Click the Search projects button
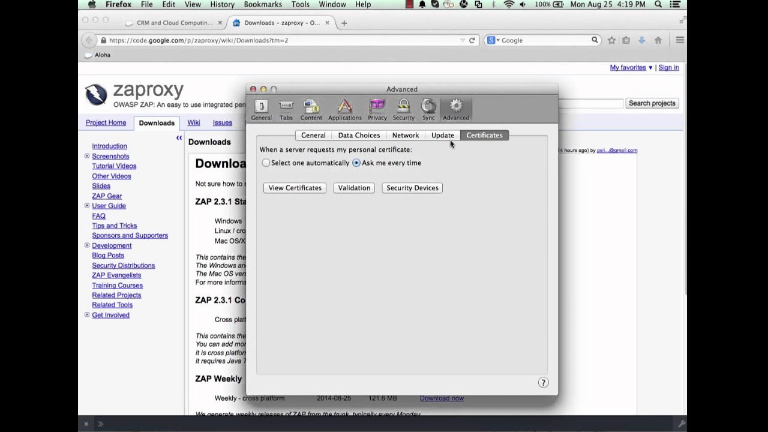Viewport: 768px width, 432px height. pyautogui.click(x=652, y=103)
